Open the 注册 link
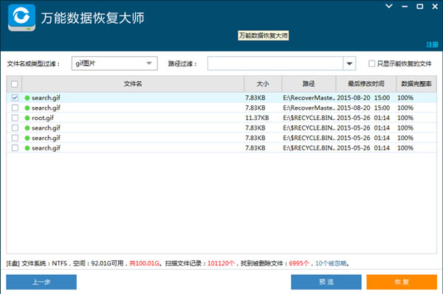 point(432,44)
